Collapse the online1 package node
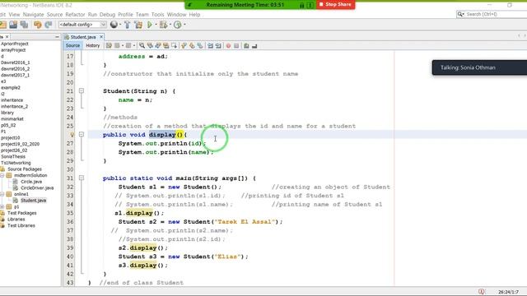The image size is (527, 296). (x=2, y=194)
